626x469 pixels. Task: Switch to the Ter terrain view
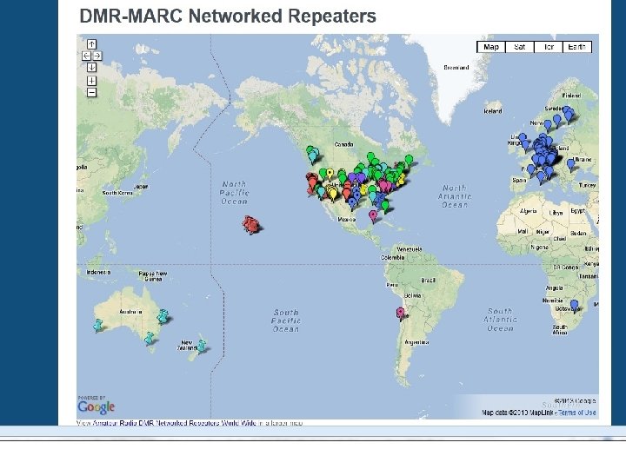point(548,47)
